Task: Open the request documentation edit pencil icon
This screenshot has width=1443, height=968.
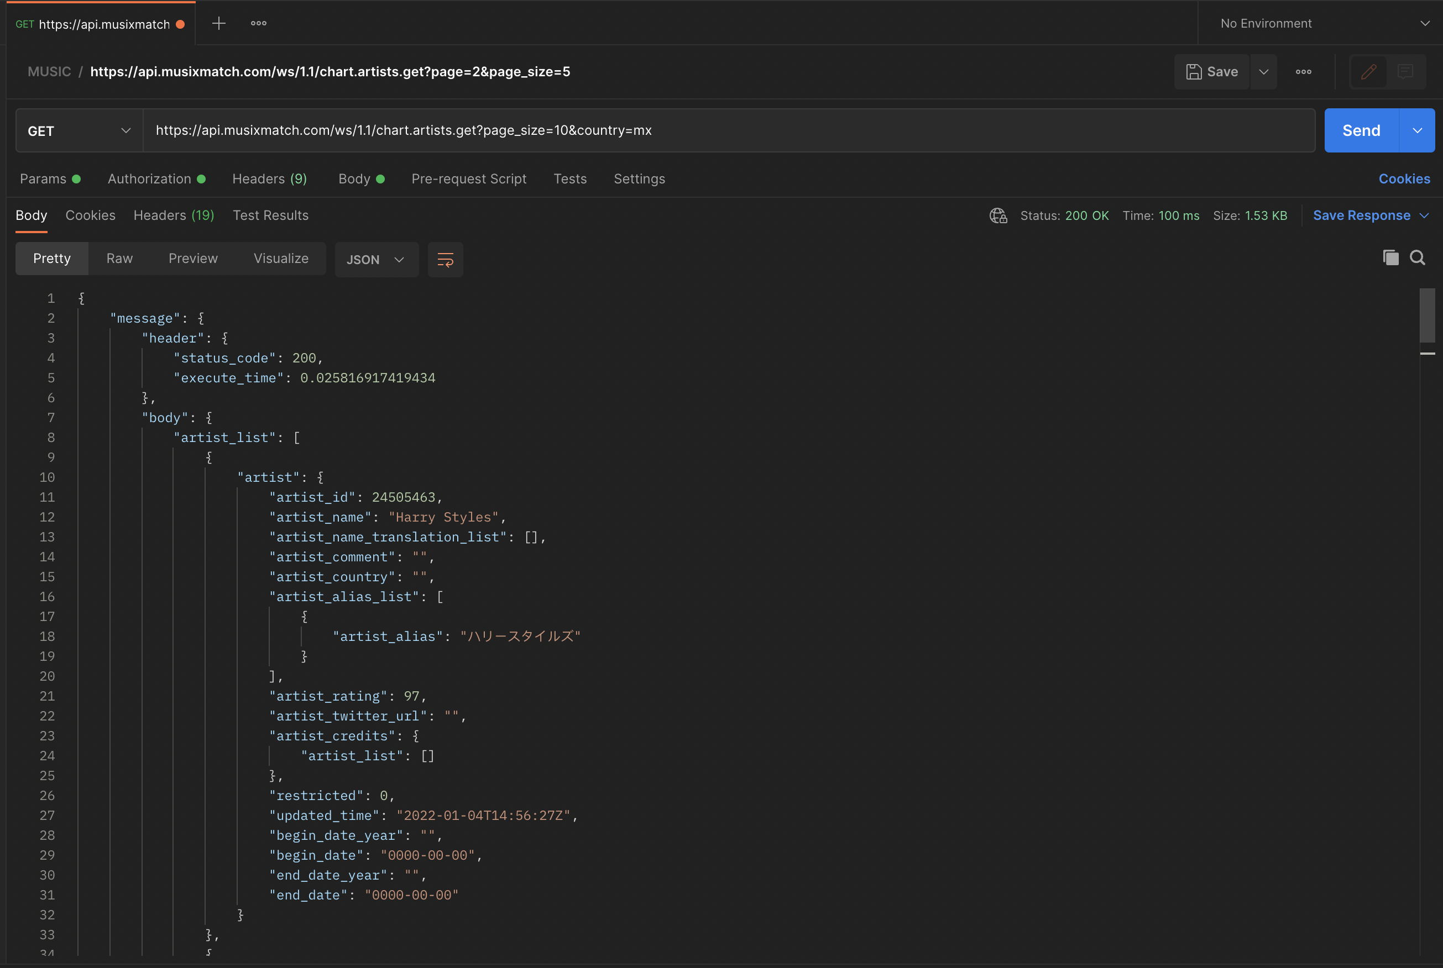Action: (1368, 72)
